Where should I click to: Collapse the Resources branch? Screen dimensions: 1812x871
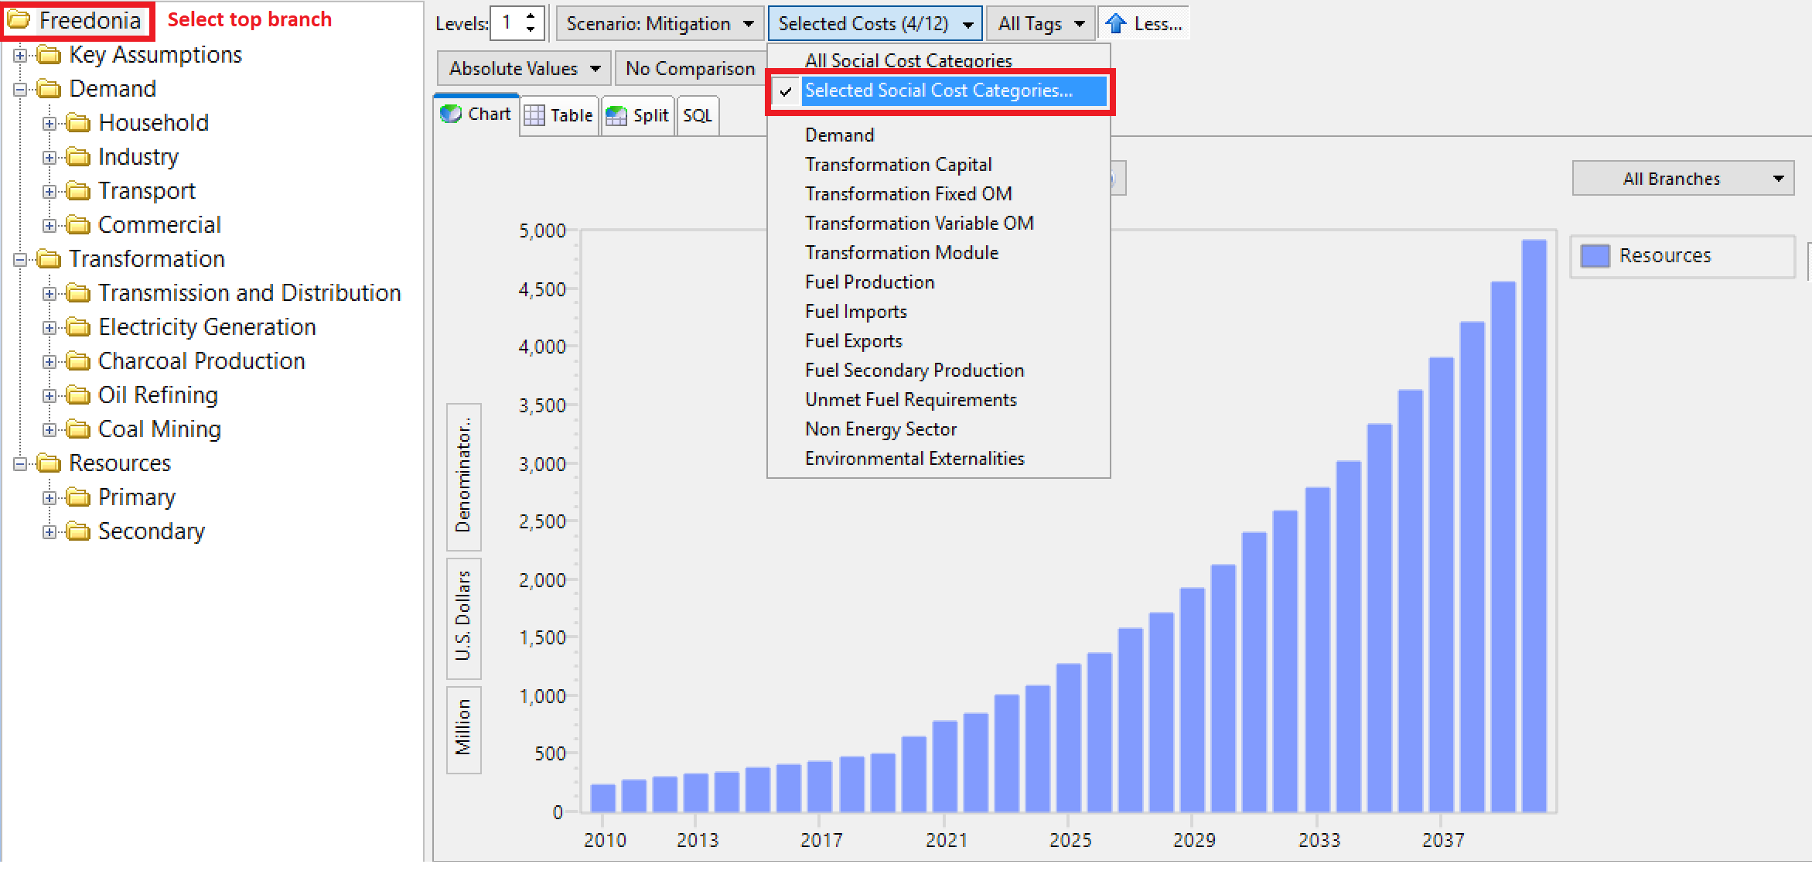tap(20, 464)
